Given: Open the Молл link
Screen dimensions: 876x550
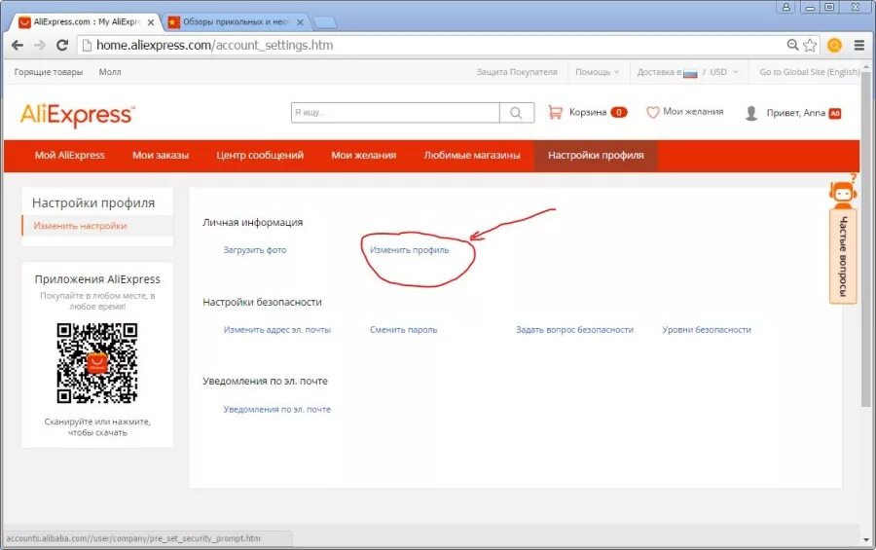Looking at the screenshot, I should tap(109, 72).
